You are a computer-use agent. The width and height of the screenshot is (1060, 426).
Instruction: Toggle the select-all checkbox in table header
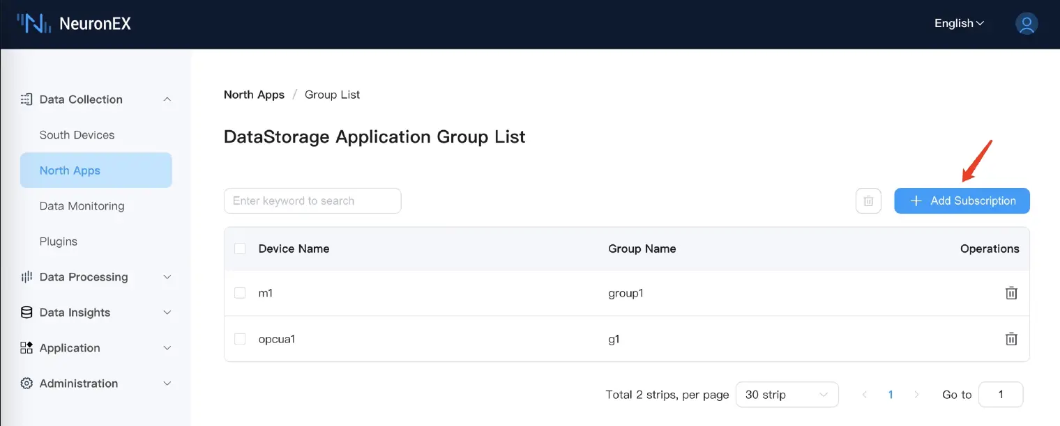pos(240,248)
